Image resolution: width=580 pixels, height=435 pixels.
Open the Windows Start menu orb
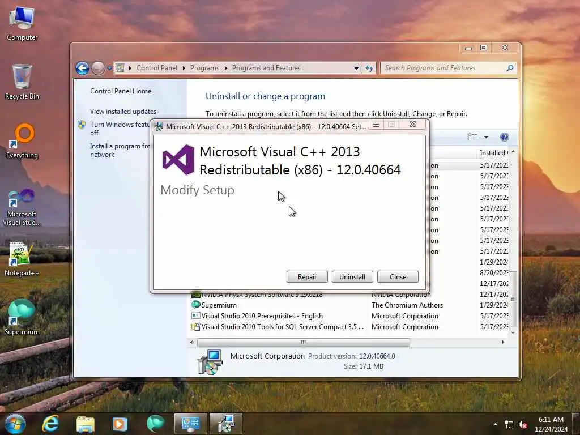pyautogui.click(x=14, y=424)
